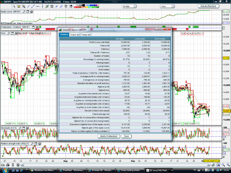Screen dimensions: 231x173
Task: Click the Total brokerage fee row label
Action: point(101,114)
